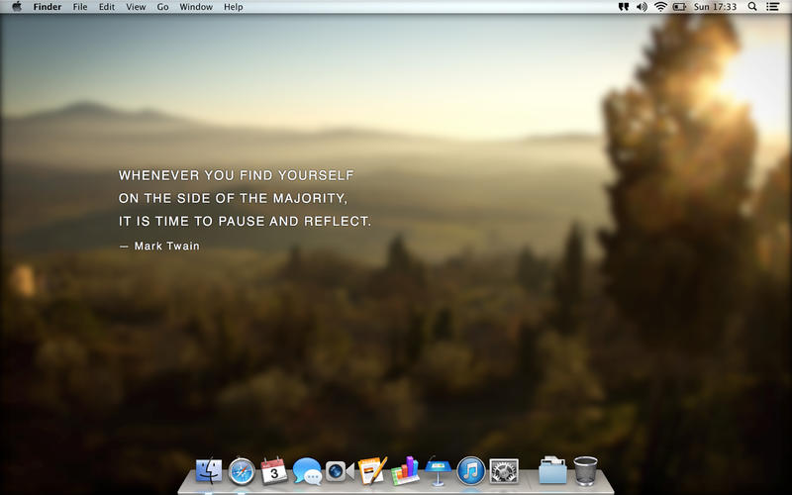Launch FaceTime camera icon in Dock
This screenshot has height=495, width=792.
click(x=340, y=471)
